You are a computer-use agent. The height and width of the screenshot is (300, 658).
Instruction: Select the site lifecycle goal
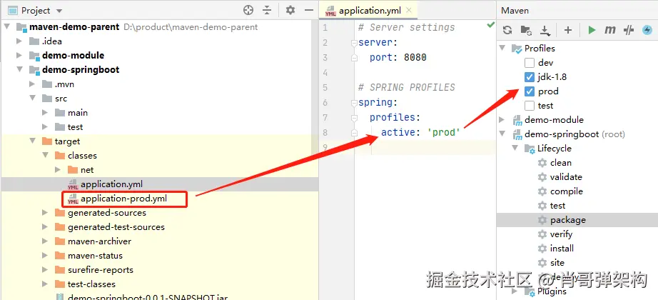click(x=557, y=263)
